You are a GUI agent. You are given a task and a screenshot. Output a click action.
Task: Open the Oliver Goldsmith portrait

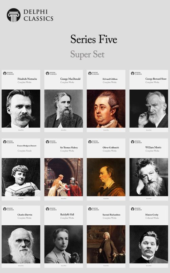click(106, 177)
